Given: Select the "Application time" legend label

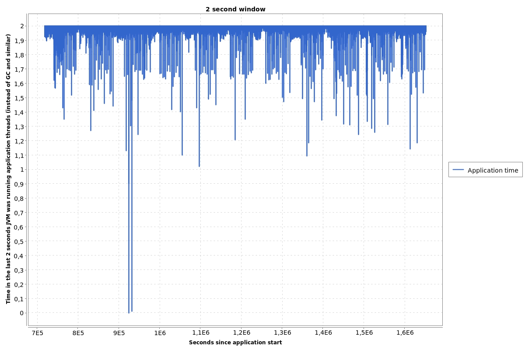Looking at the screenshot, I should tap(493, 170).
